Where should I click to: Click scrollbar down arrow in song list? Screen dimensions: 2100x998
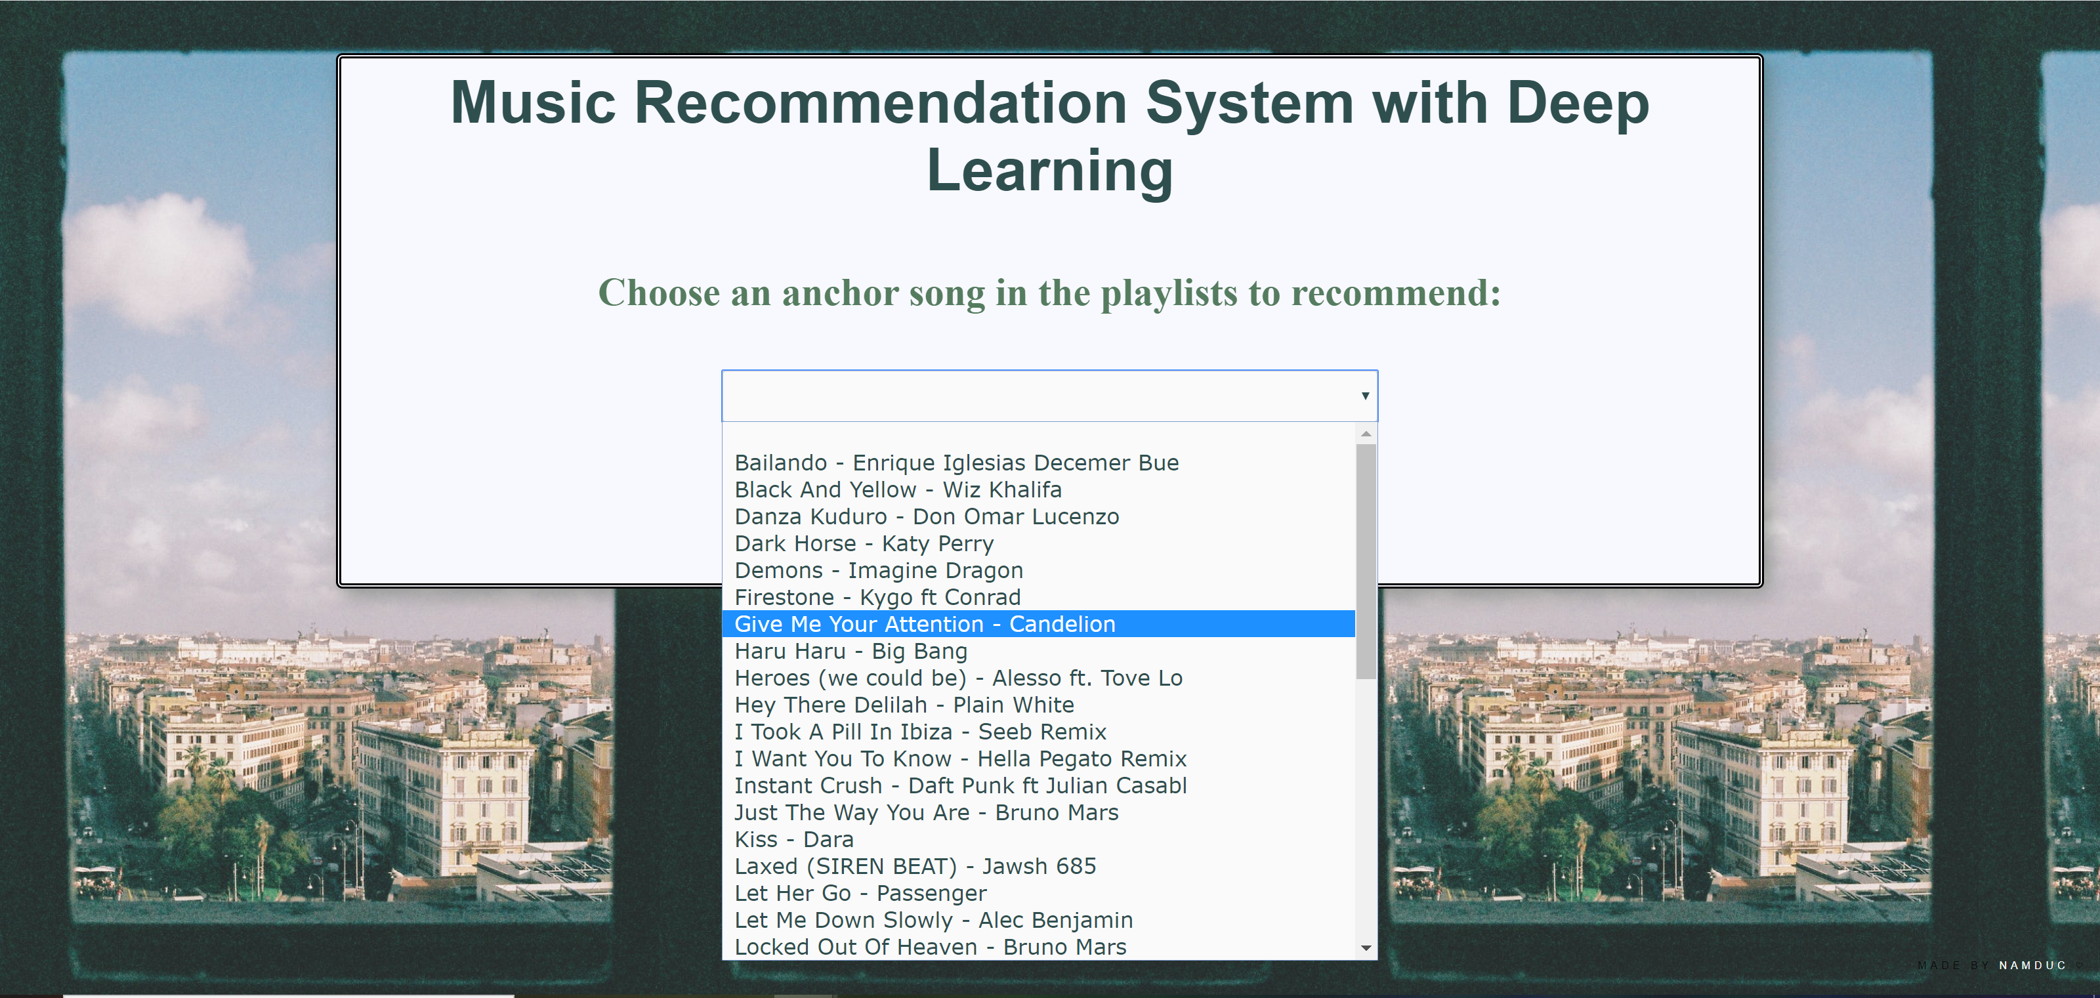(1366, 948)
